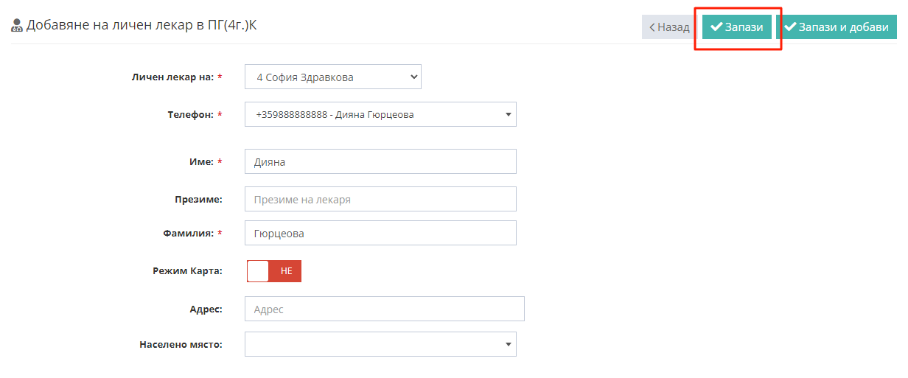
Task: Open the Личен лекар на dropdown
Action: click(332, 77)
